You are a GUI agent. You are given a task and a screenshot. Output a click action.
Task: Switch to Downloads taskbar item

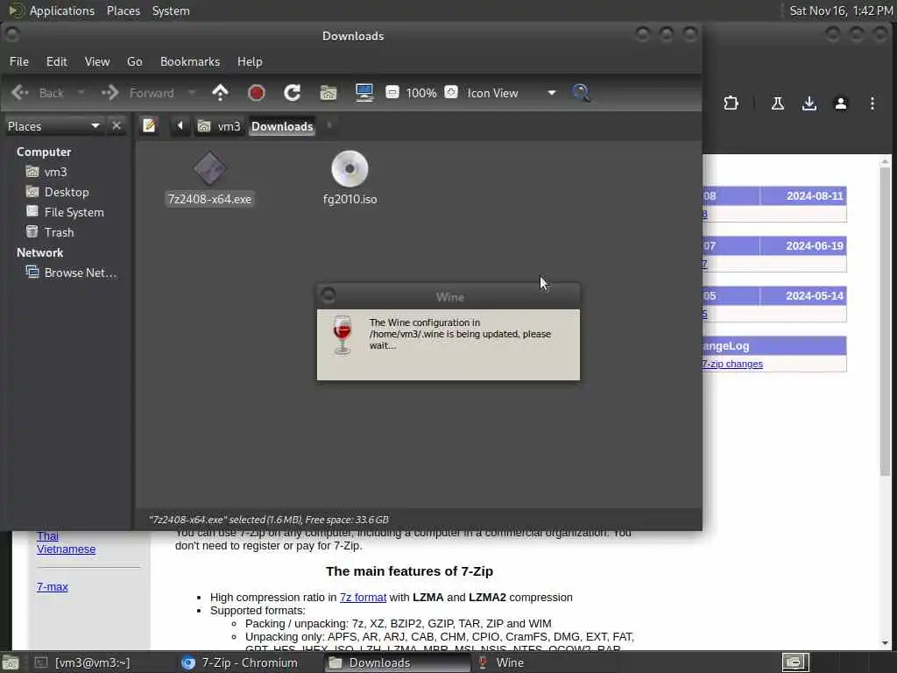coord(397,662)
